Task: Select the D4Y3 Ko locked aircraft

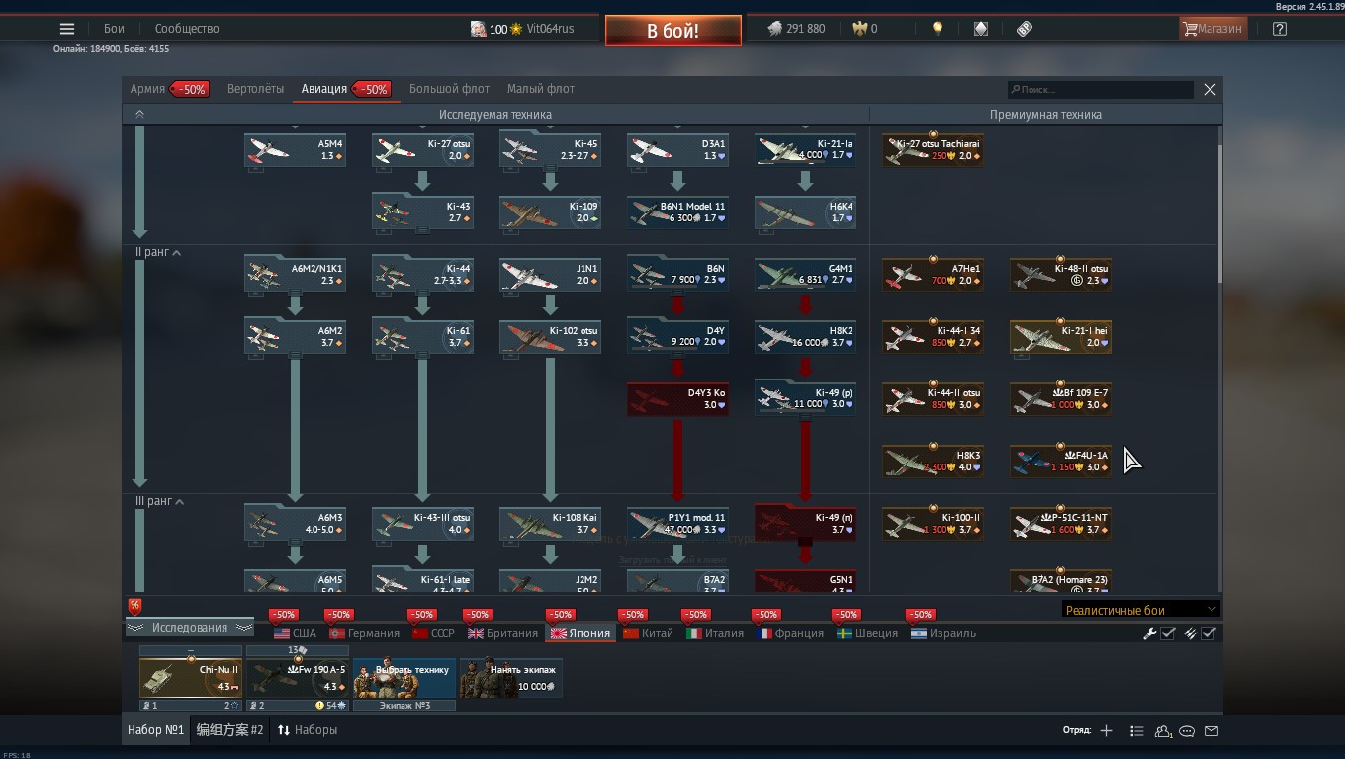Action: [677, 399]
